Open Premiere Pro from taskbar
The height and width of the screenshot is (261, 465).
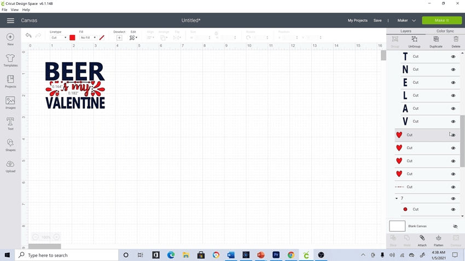tap(276, 255)
